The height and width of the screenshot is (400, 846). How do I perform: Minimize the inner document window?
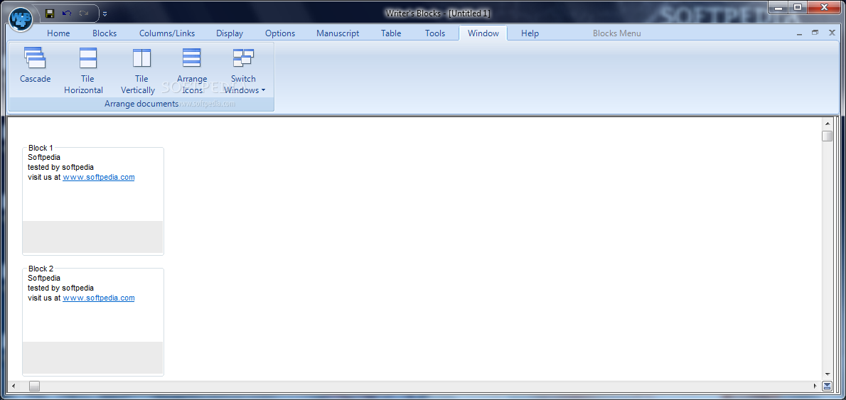(799, 33)
